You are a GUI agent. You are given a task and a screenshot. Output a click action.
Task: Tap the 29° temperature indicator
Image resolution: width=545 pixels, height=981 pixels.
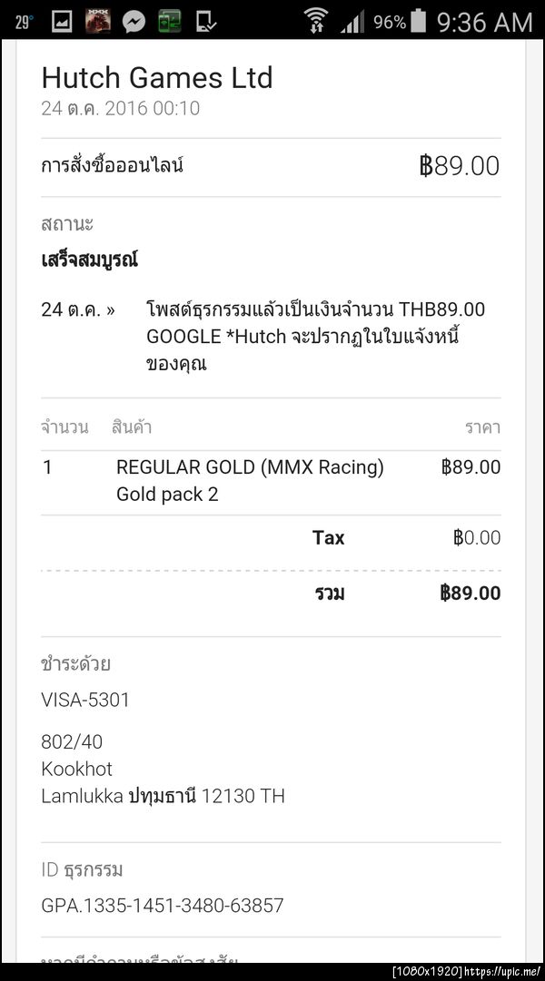tap(21, 20)
